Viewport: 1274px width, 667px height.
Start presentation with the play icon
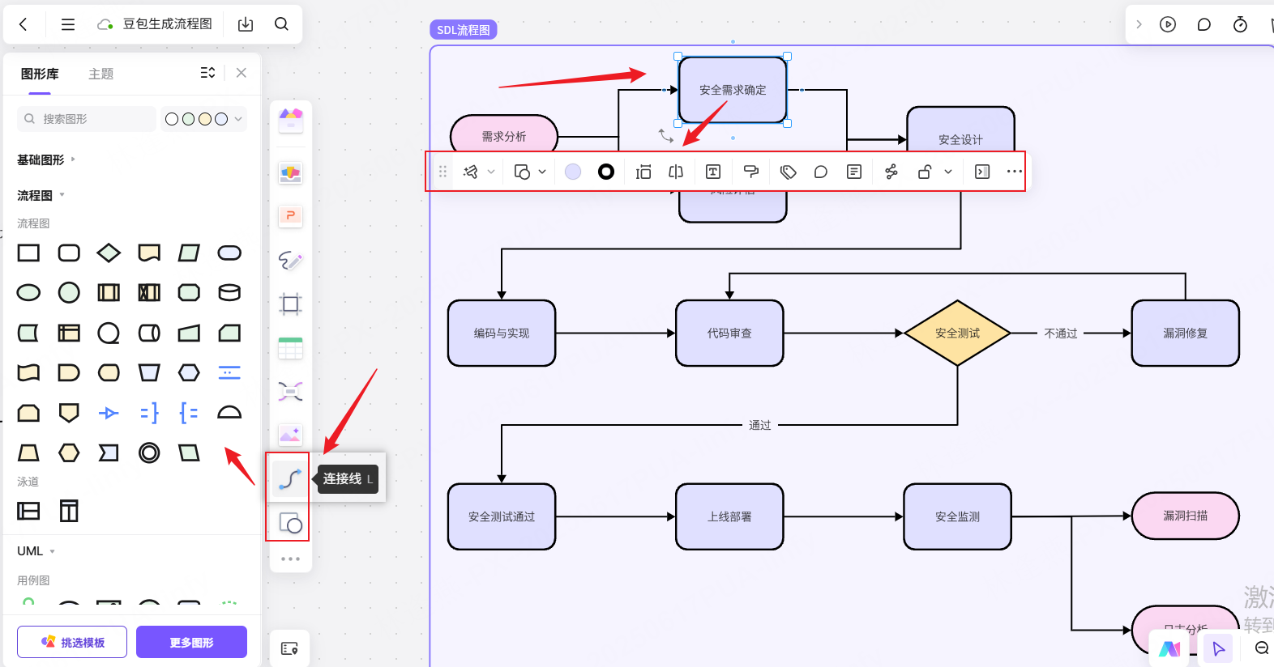pyautogui.click(x=1168, y=24)
